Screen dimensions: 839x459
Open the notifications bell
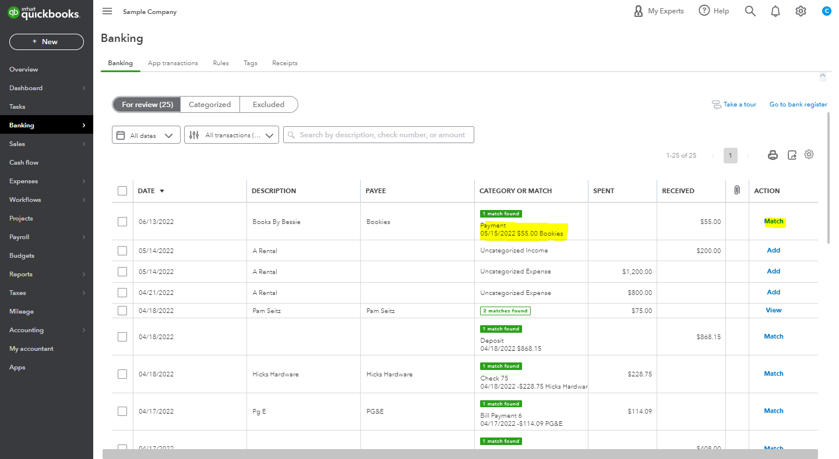click(x=775, y=11)
